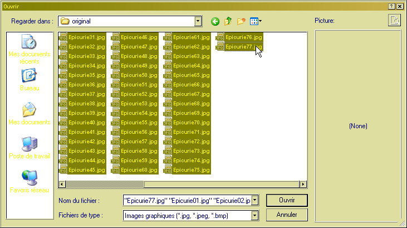407x228 pixels.
Task: Select file Epicurie76.jpg
Action: 240,37
